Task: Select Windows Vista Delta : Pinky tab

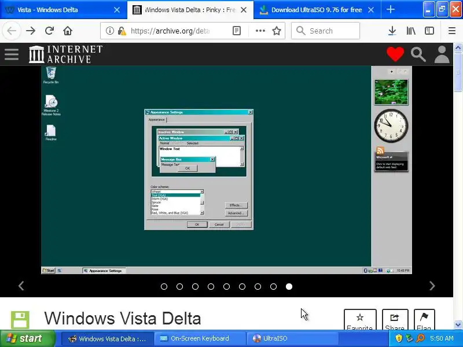Action: [190, 10]
